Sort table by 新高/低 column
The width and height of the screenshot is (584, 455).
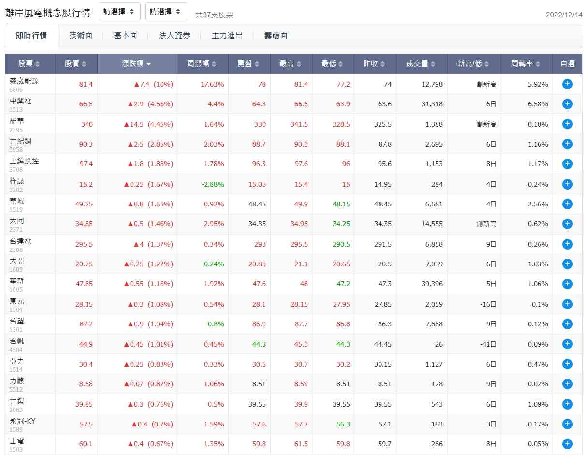474,64
